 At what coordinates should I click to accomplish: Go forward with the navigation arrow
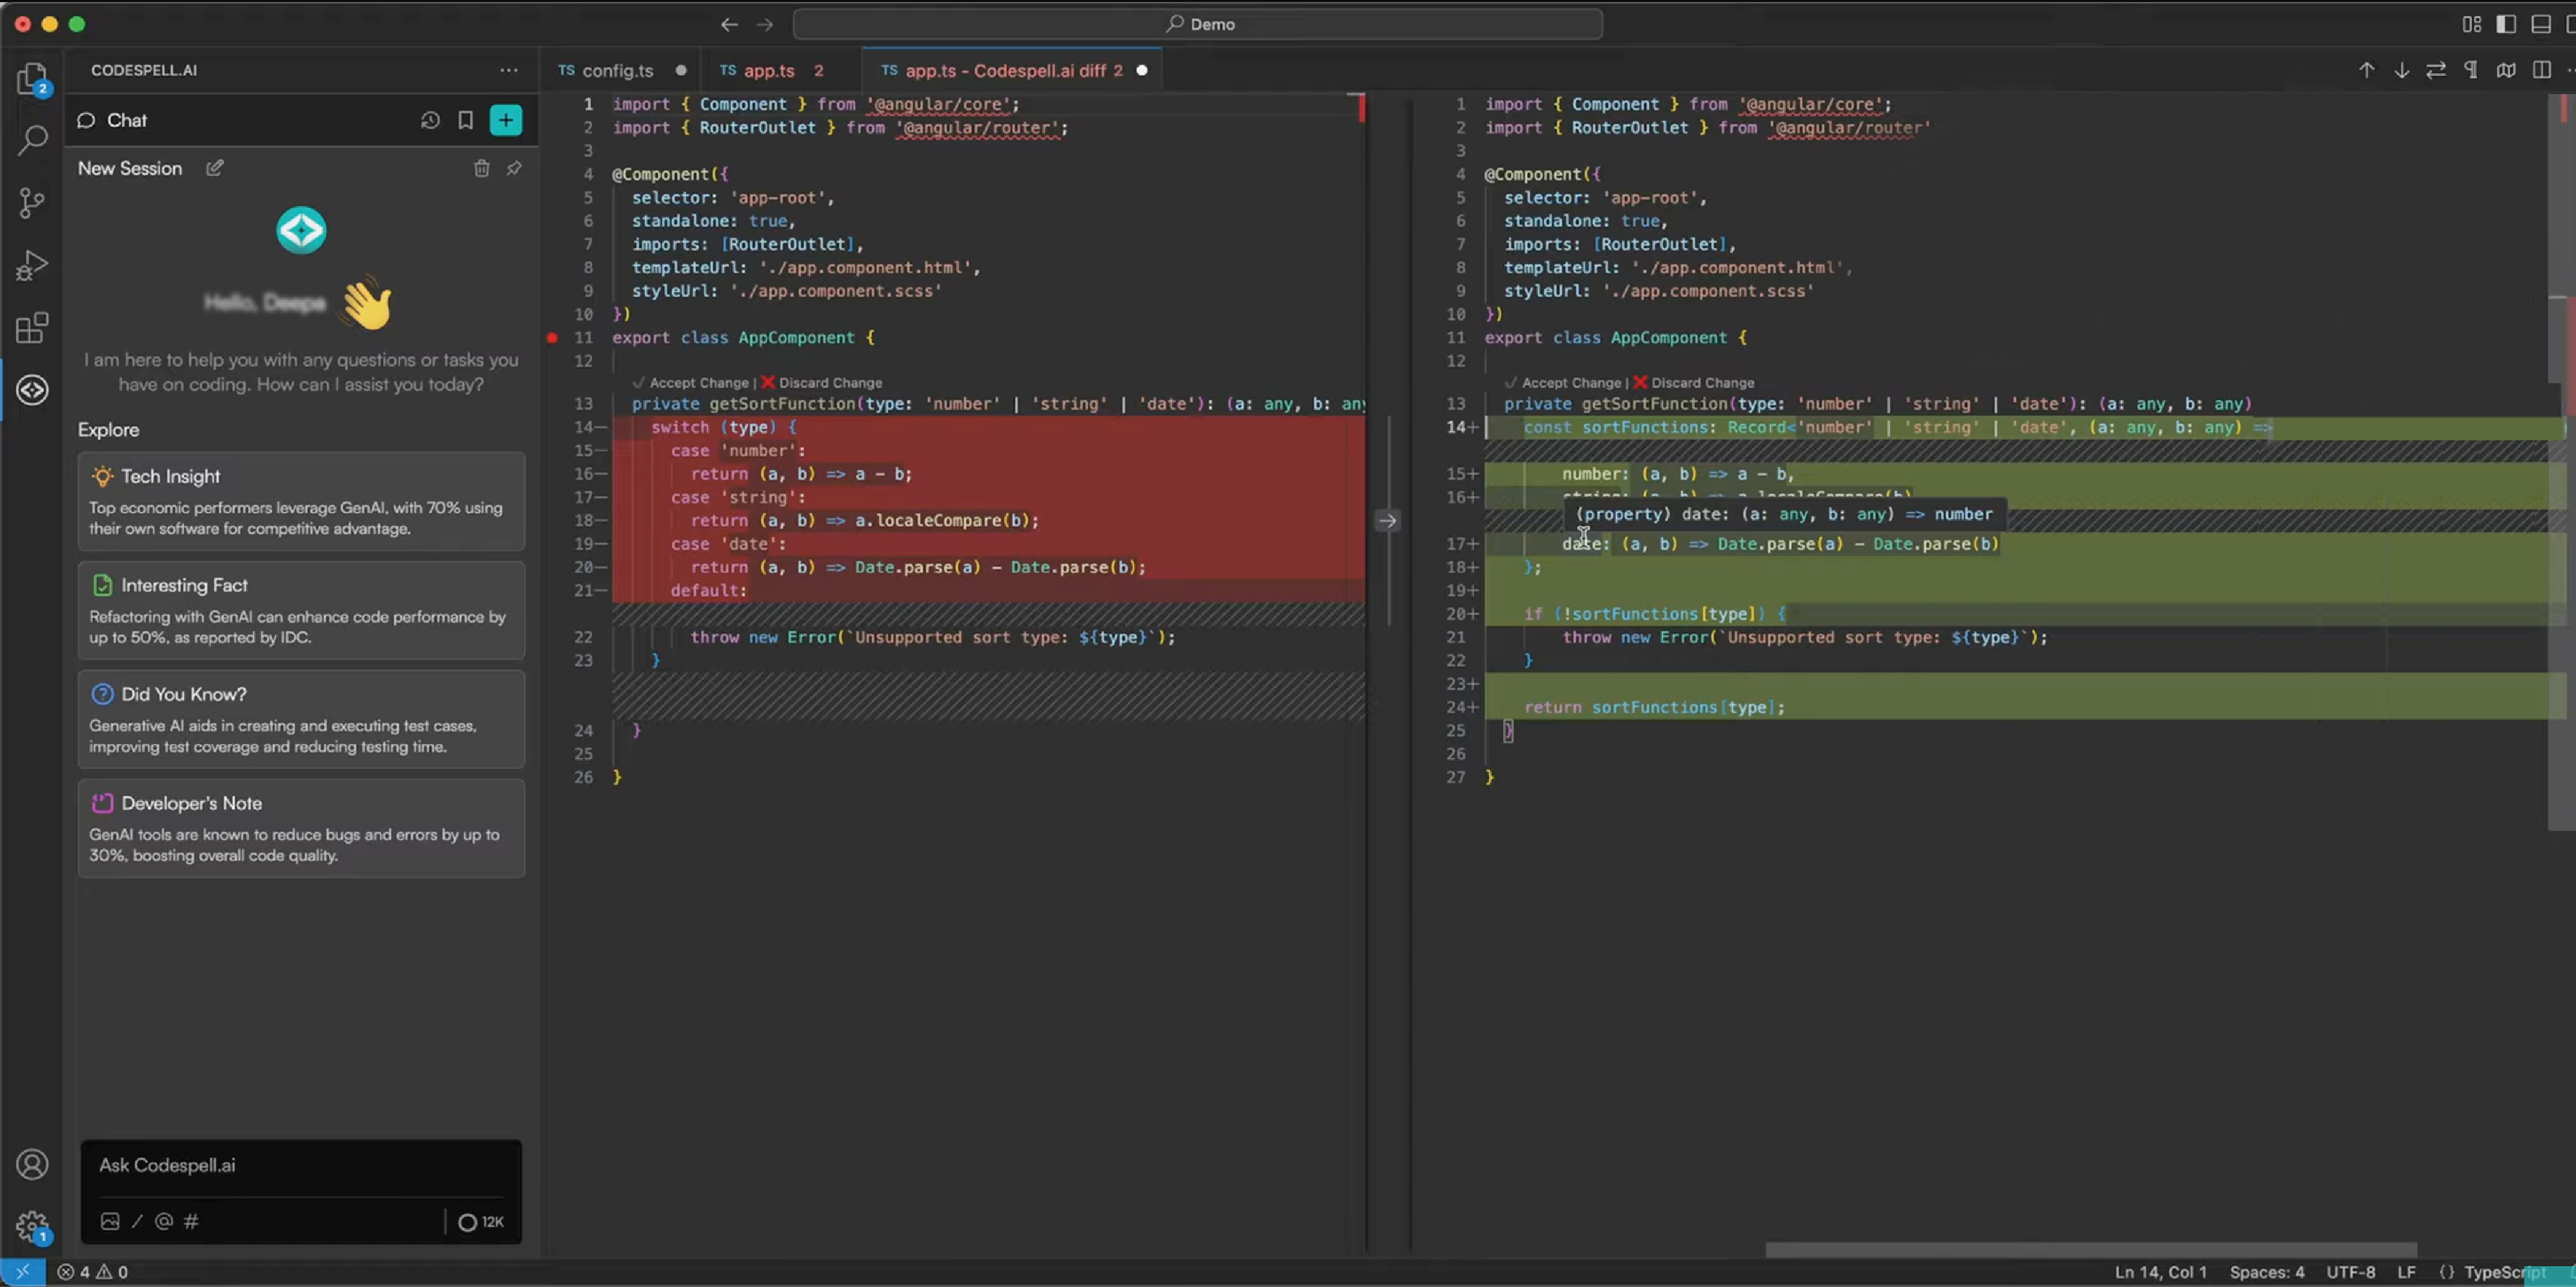[765, 24]
